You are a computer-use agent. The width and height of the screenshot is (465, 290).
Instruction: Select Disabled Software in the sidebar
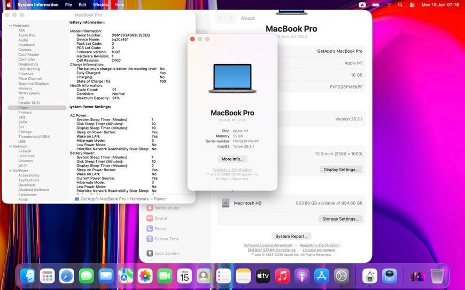pos(34,190)
